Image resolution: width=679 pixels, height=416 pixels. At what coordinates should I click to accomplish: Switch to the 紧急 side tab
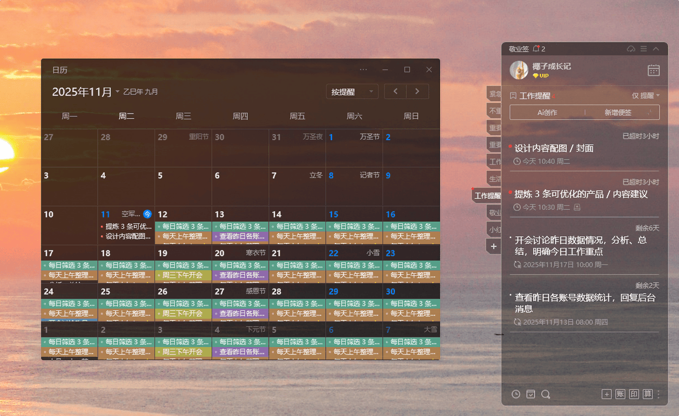494,94
